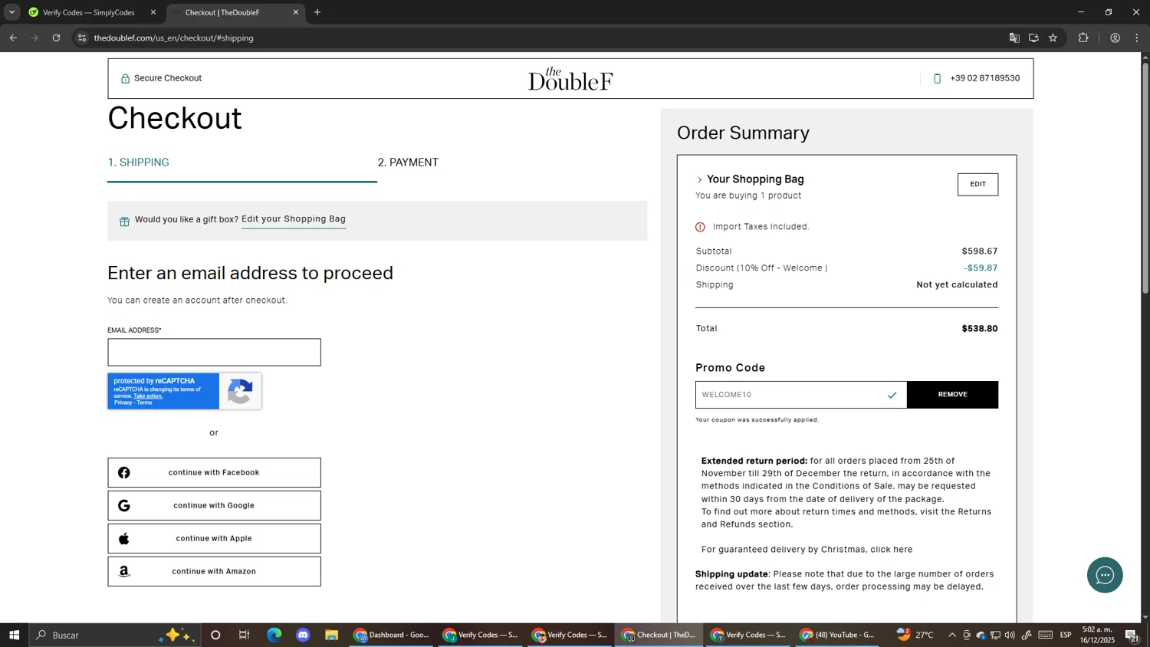1150x647 pixels.
Task: Click the Secure Checkout lock icon
Action: tap(125, 78)
